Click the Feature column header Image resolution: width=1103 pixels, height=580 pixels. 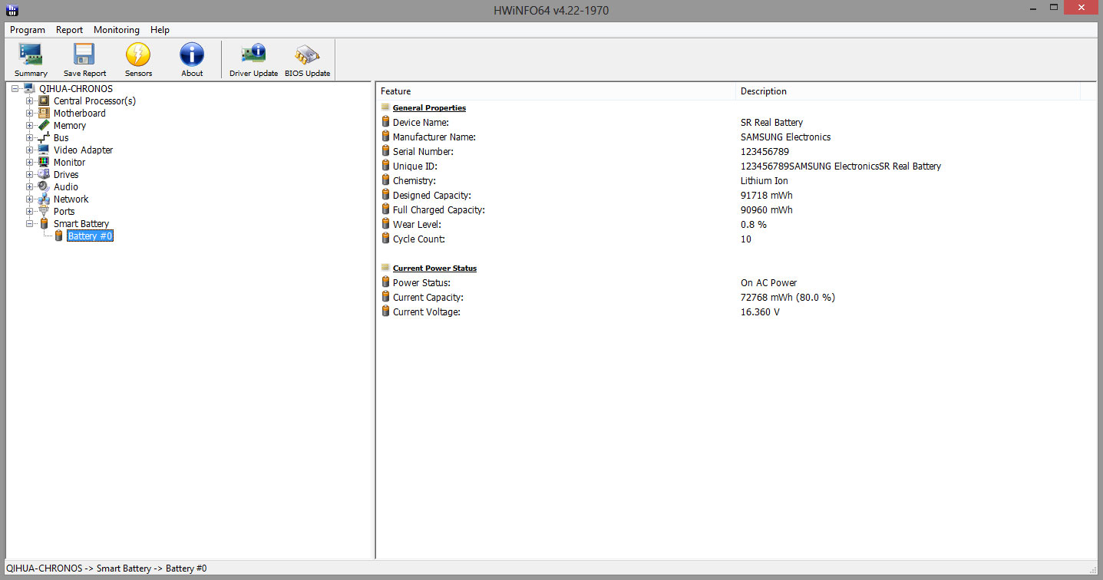tap(556, 91)
